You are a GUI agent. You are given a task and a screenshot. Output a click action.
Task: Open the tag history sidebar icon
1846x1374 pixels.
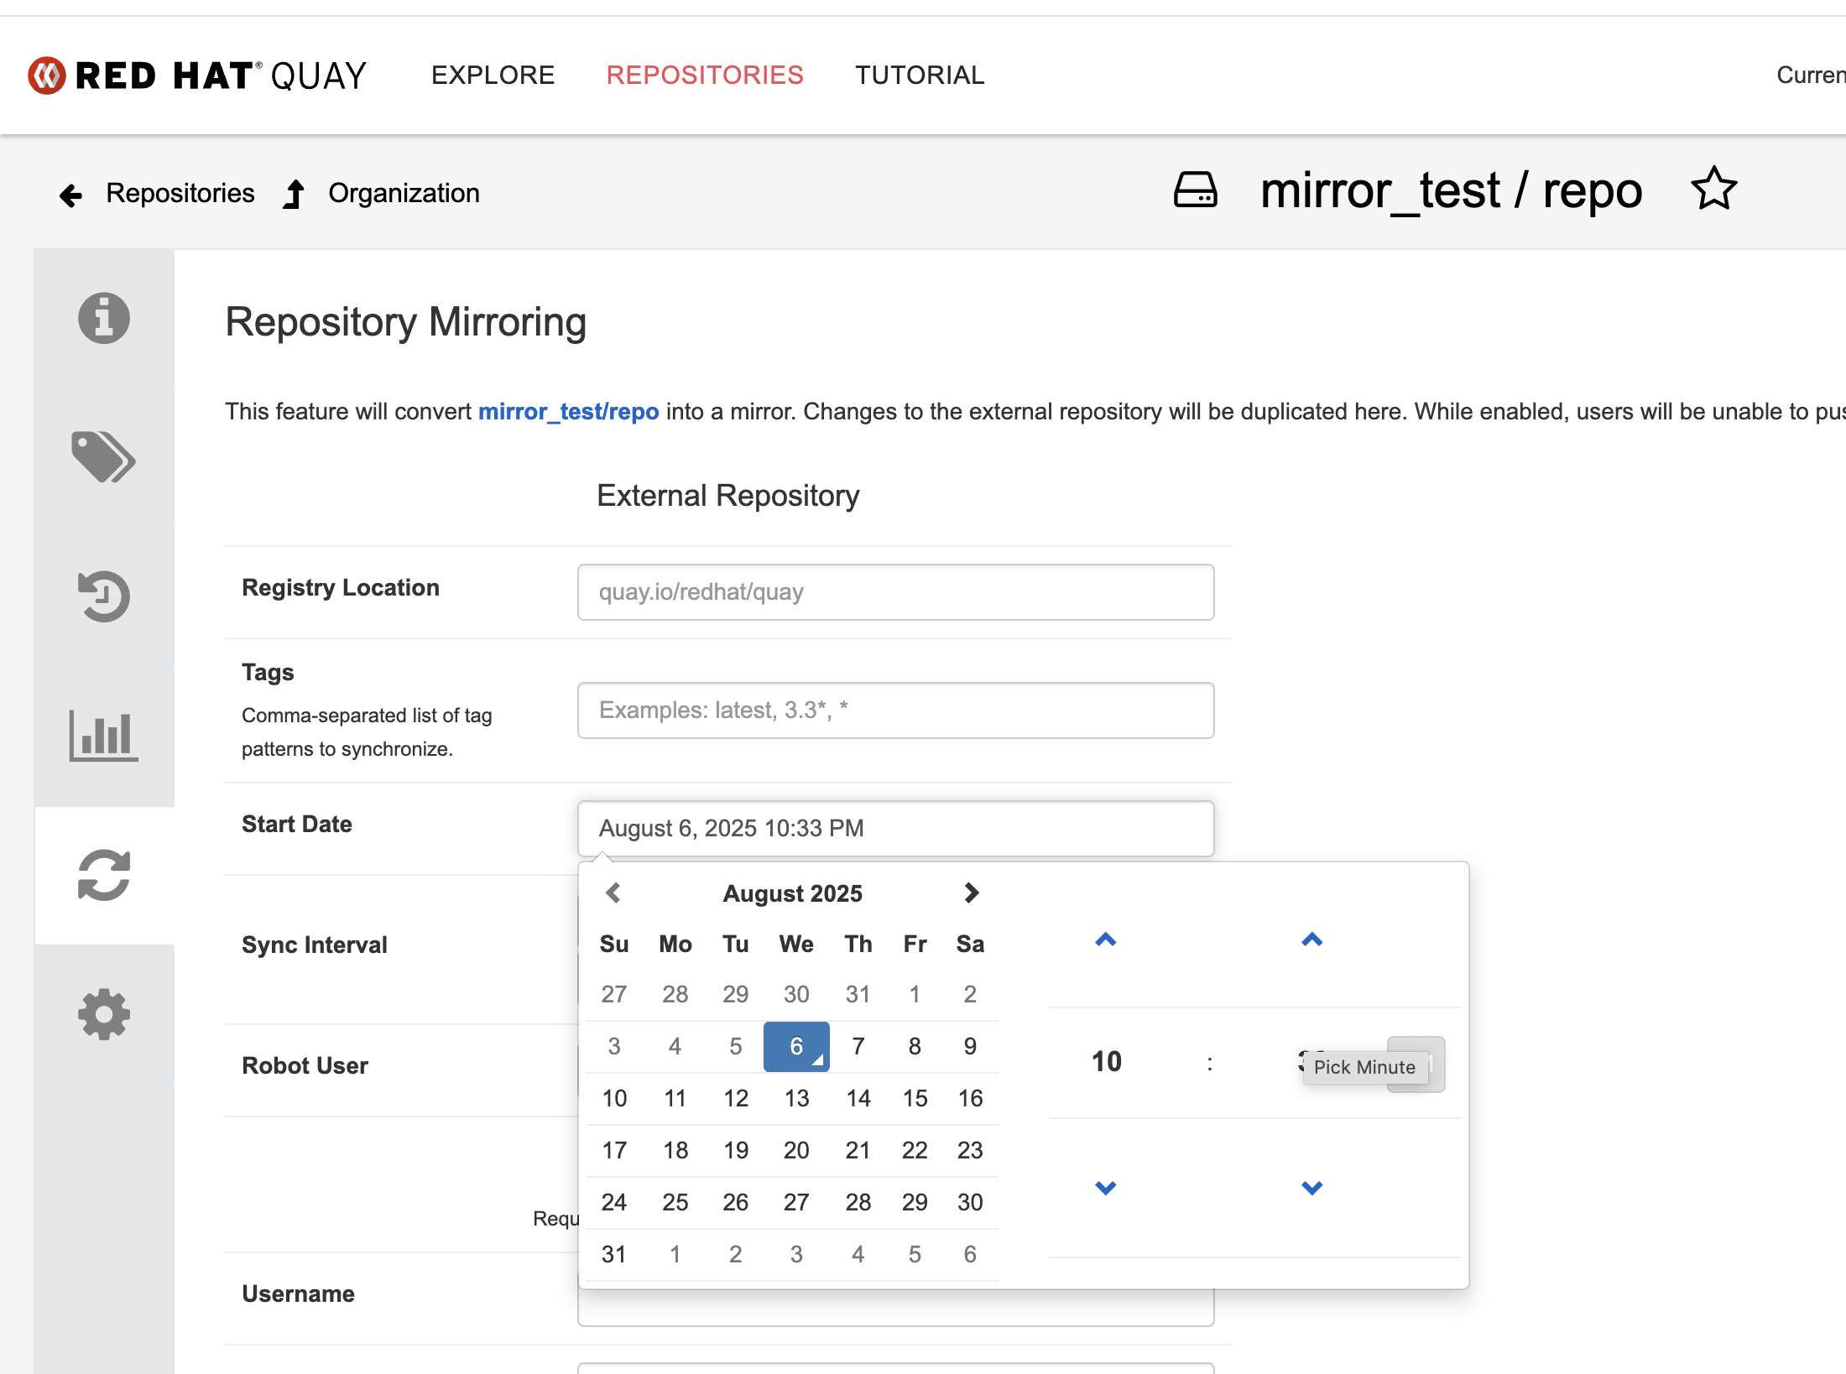(104, 596)
